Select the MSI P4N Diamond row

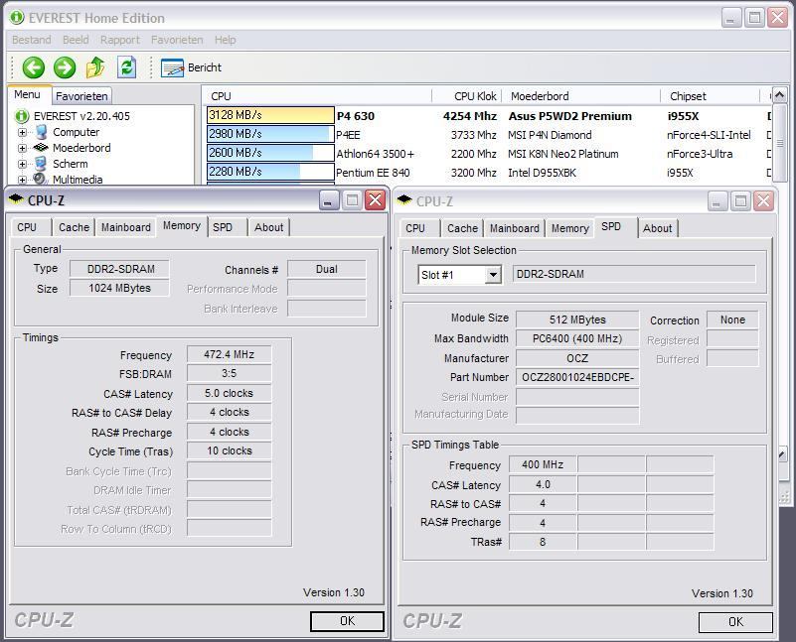tap(489, 135)
